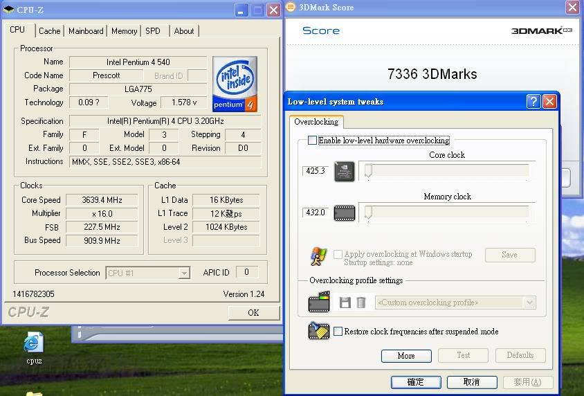Click the 套用(A) apply button
Image resolution: width=584 pixels, height=396 pixels.
(x=528, y=382)
